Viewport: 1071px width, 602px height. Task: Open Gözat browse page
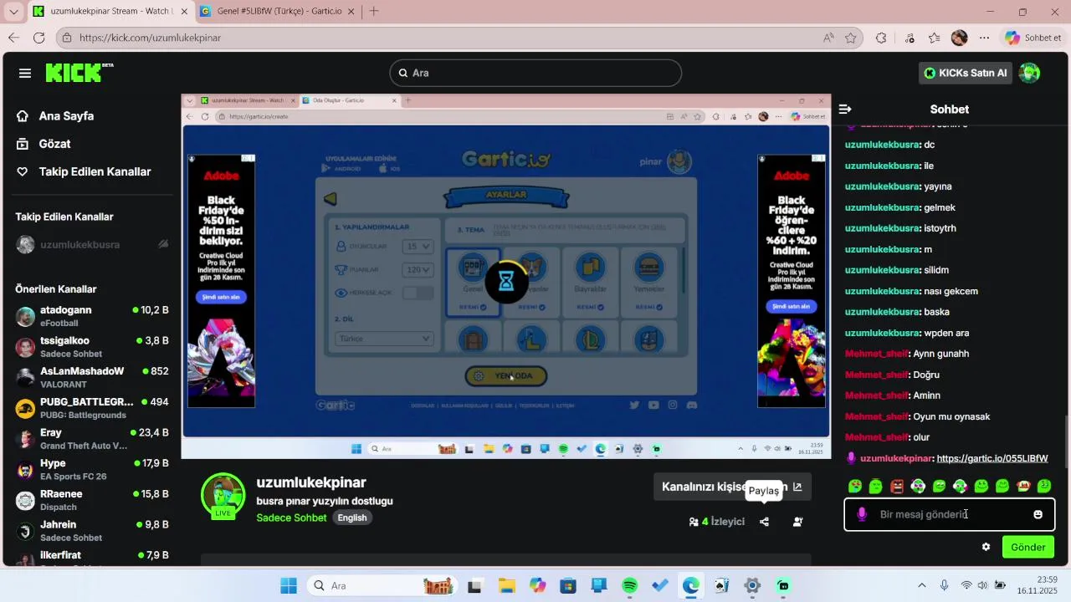[54, 144]
